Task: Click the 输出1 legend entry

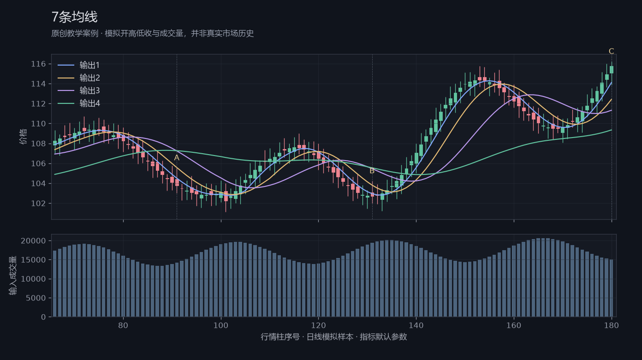Action: point(79,65)
